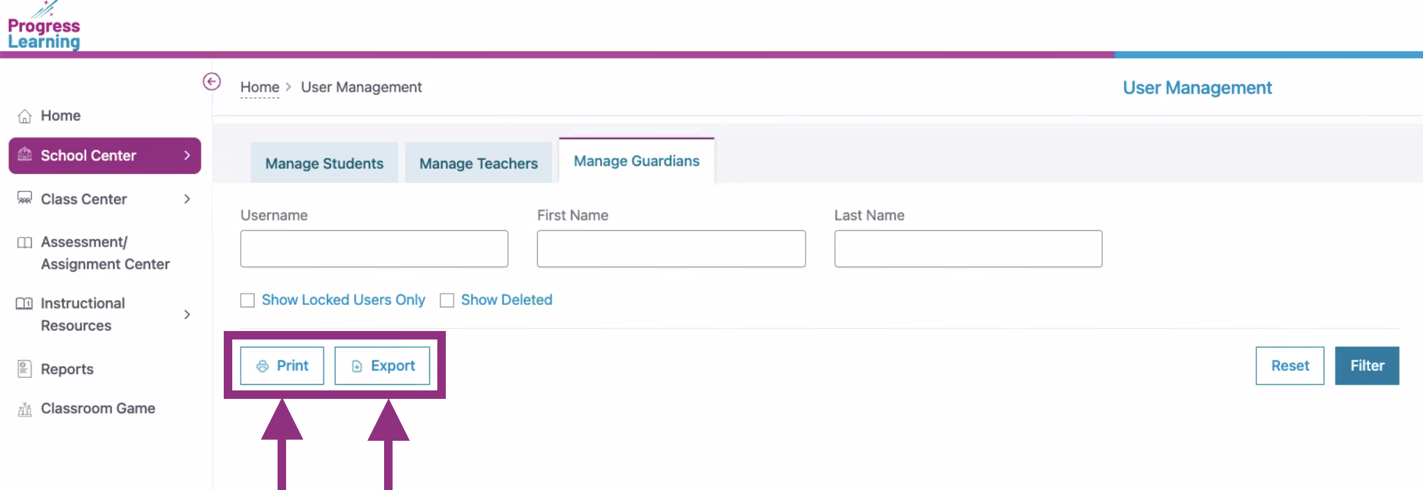The image size is (1423, 490).
Task: Expand the Class Center chevron
Action: pyautogui.click(x=187, y=199)
